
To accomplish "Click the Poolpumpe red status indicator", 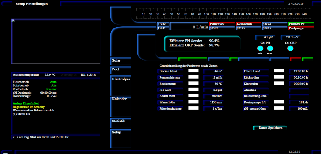I will [301, 28].
